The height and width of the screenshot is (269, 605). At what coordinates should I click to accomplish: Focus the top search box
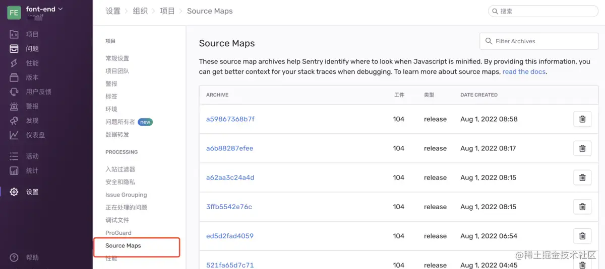(544, 11)
